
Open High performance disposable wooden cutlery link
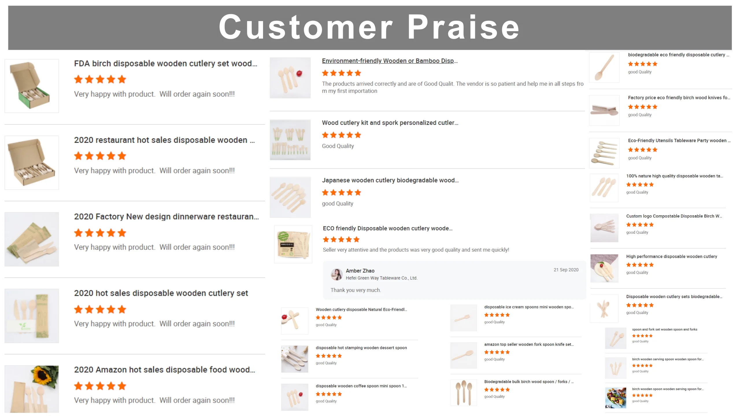[x=671, y=257]
